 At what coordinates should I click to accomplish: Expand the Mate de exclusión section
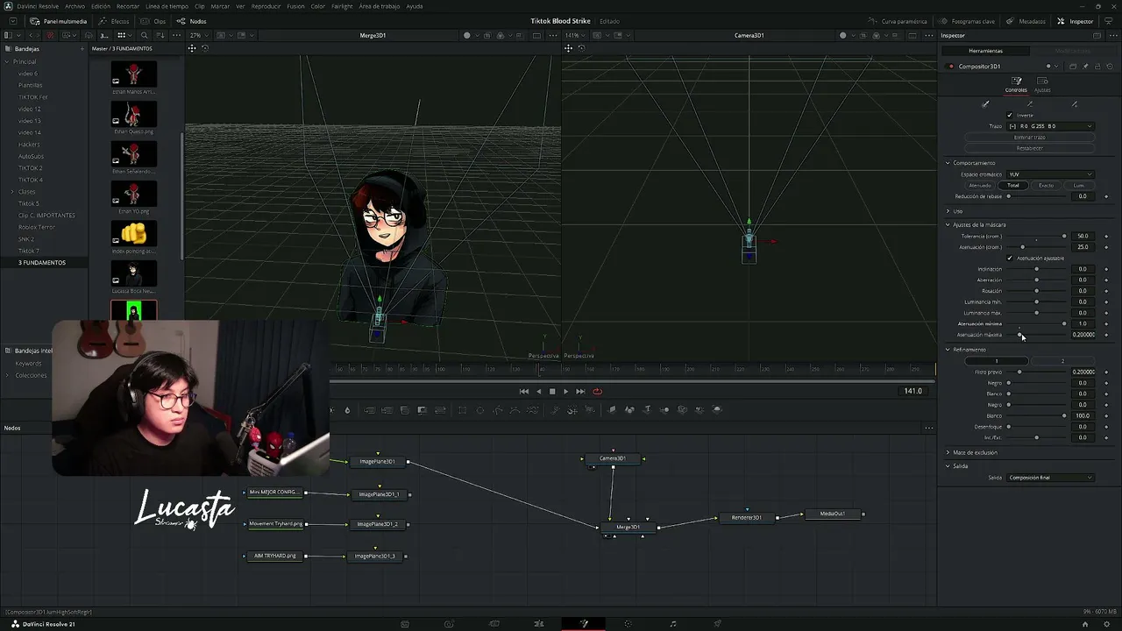coord(948,452)
